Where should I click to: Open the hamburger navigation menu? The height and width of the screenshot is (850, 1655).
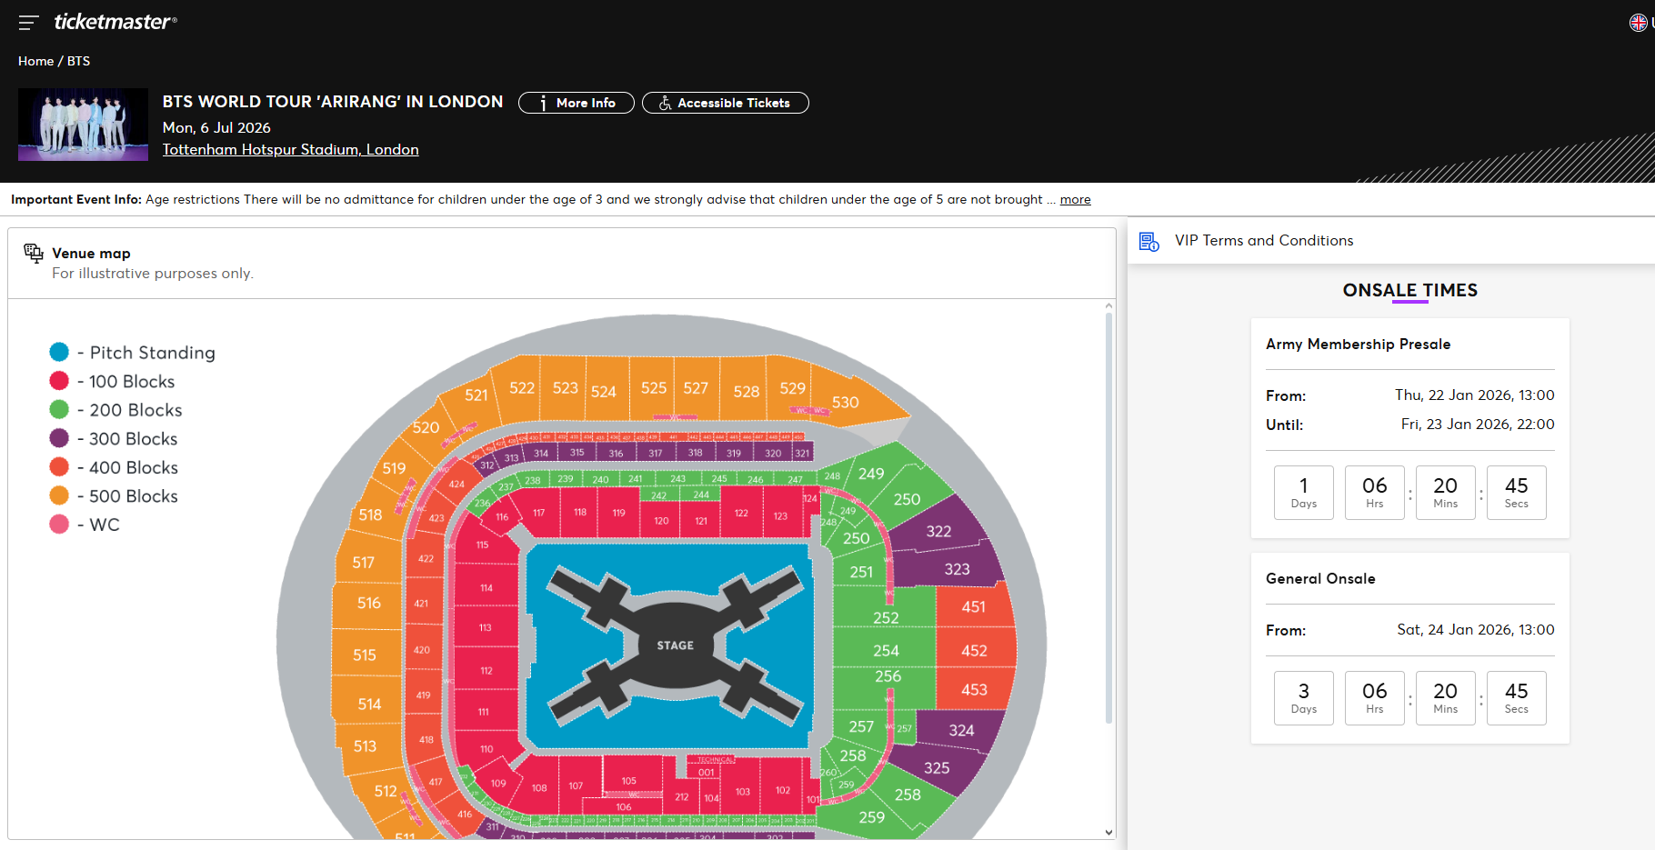[x=28, y=22]
